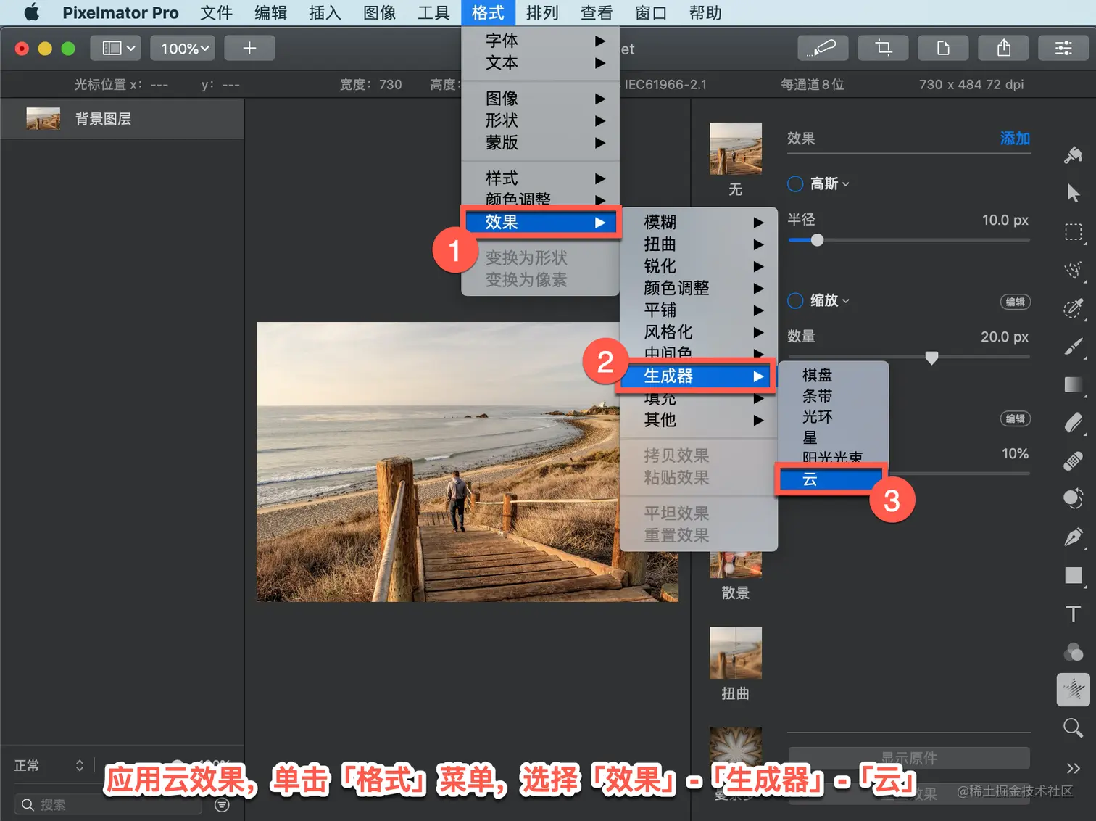Open the 高斯 effect type dropdown
The image size is (1096, 821).
[x=830, y=184]
